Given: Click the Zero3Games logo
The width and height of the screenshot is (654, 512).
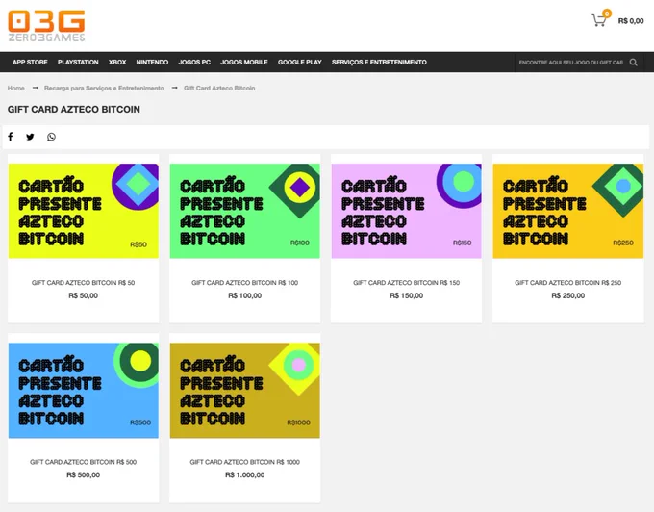Looking at the screenshot, I should [46, 26].
